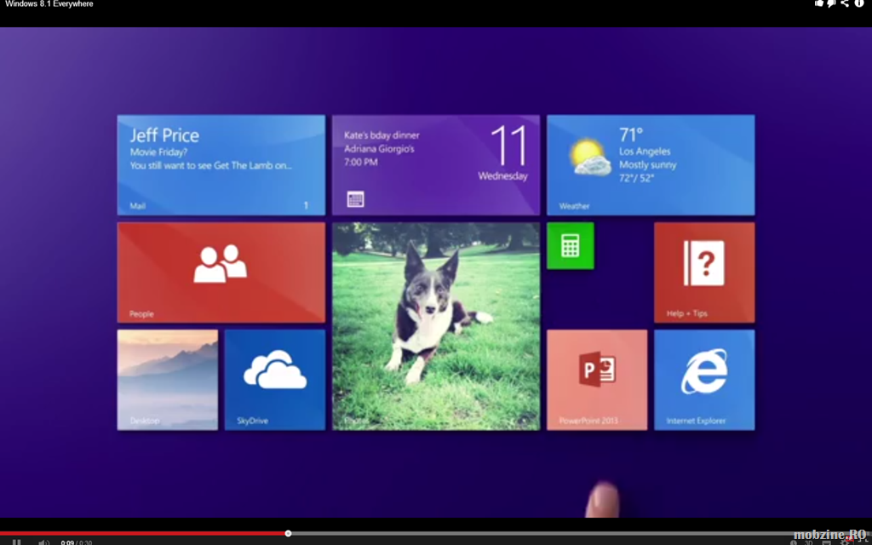Click the Kate's bday dinner event

coord(381,135)
